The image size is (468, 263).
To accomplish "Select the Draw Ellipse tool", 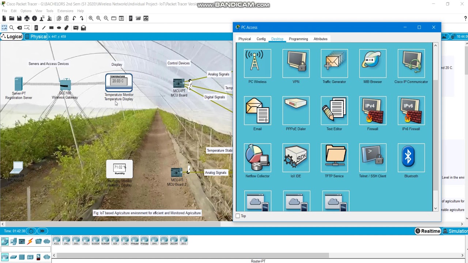I will 59,28.
